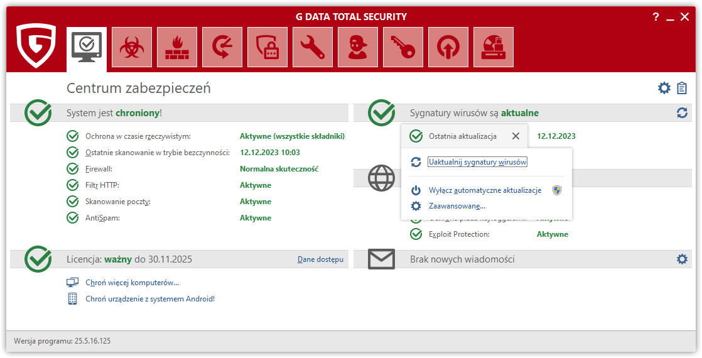This screenshot has height=358, width=702.
Task: Click the G DATA shield logo
Action: [36, 46]
